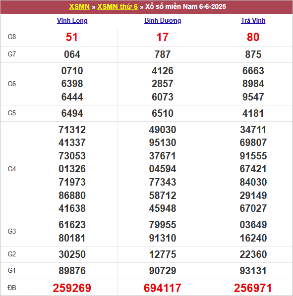Click the G6 number 6663

click(253, 71)
